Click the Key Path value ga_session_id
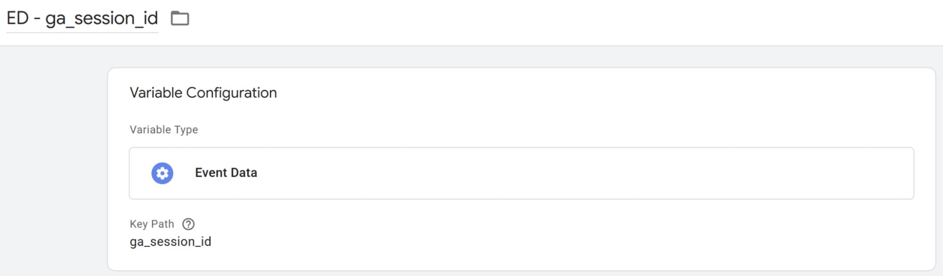Image resolution: width=943 pixels, height=276 pixels. coord(170,242)
